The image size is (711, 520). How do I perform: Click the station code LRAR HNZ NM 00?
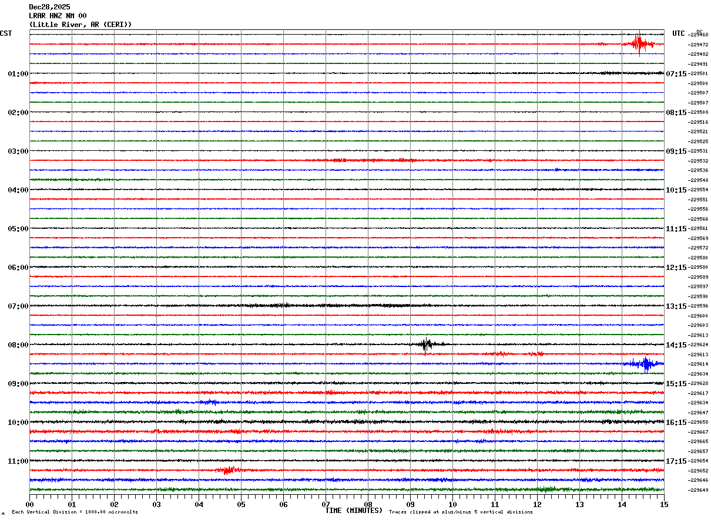tap(58, 16)
